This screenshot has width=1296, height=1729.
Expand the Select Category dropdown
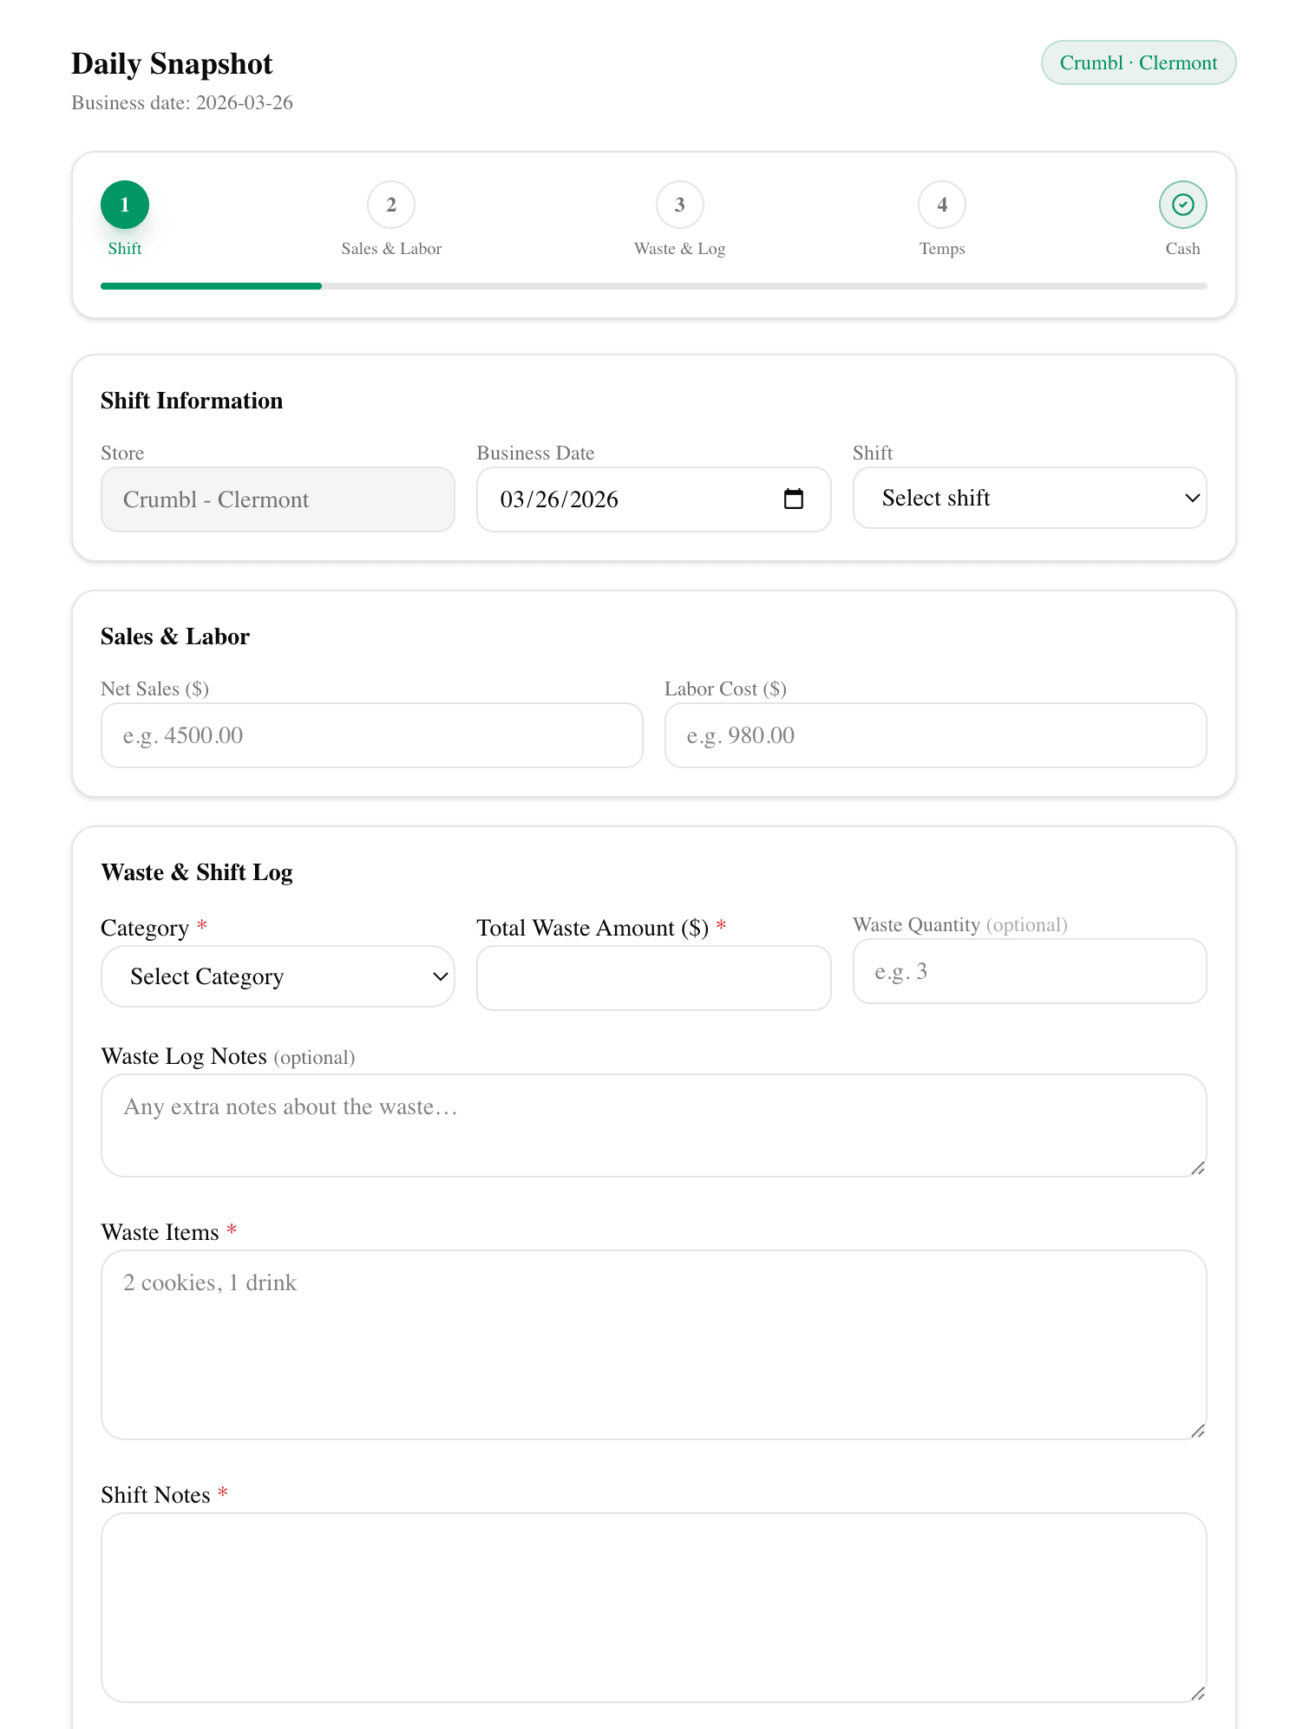click(278, 976)
